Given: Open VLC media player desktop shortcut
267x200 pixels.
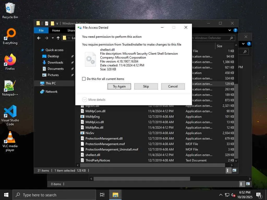Looking at the screenshot, I should (10, 141).
